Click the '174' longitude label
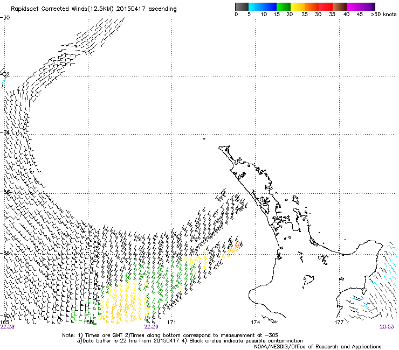This screenshot has width=399, height=350. (x=255, y=323)
